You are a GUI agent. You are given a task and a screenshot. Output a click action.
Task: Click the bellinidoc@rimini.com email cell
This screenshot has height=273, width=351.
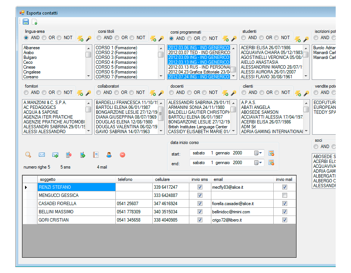pos(242,212)
